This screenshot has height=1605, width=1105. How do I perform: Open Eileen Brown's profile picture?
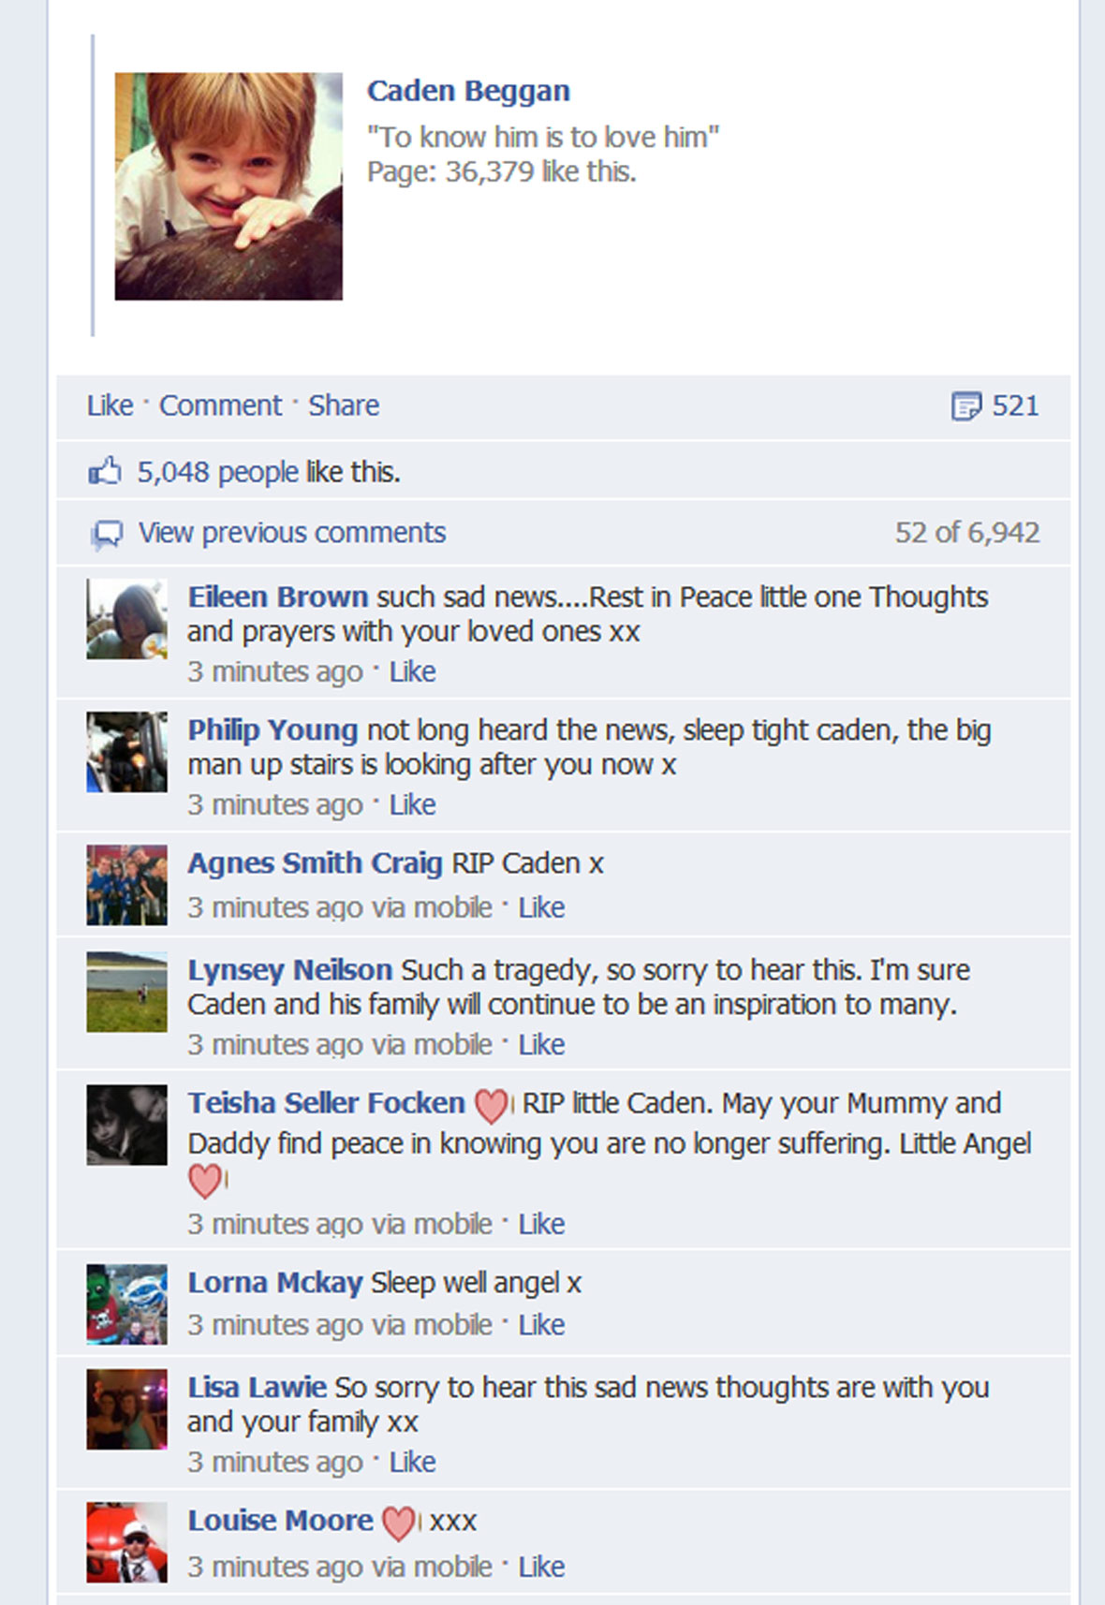click(127, 619)
